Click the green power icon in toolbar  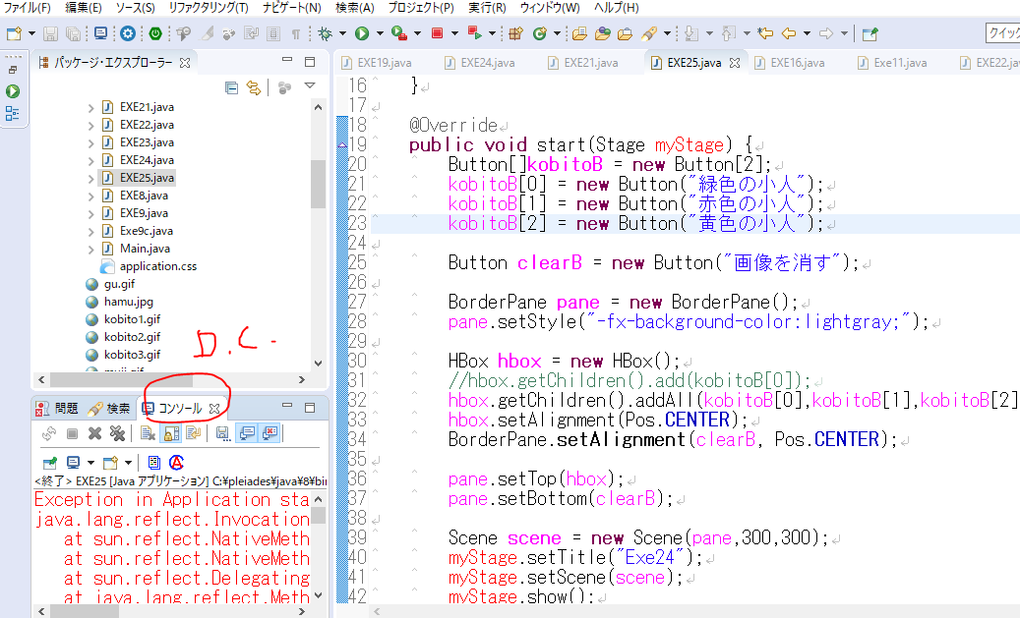click(154, 33)
